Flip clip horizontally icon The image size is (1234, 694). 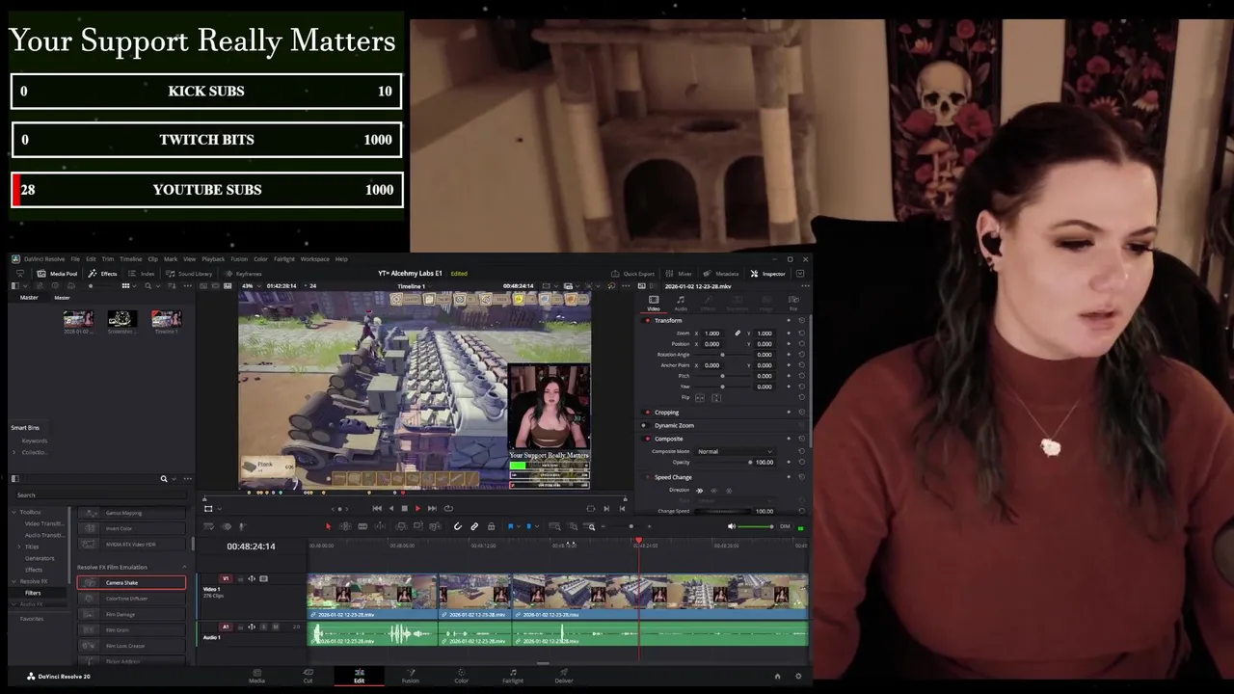point(700,397)
